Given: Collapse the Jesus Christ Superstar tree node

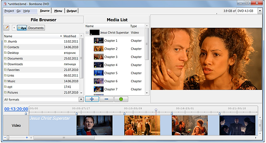Looking at the screenshot, I should [87, 33].
